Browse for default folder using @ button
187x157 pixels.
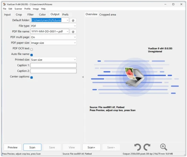click(x=73, y=20)
